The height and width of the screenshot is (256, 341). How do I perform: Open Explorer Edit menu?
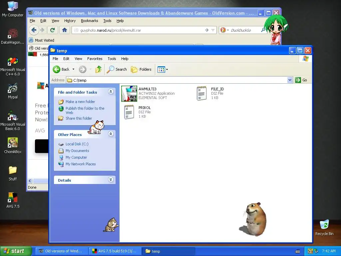[66, 59]
